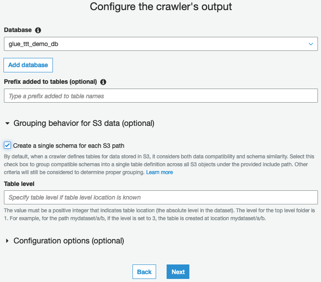Click the info icon beside Database label
This screenshot has width=321, height=282.
[38, 30]
